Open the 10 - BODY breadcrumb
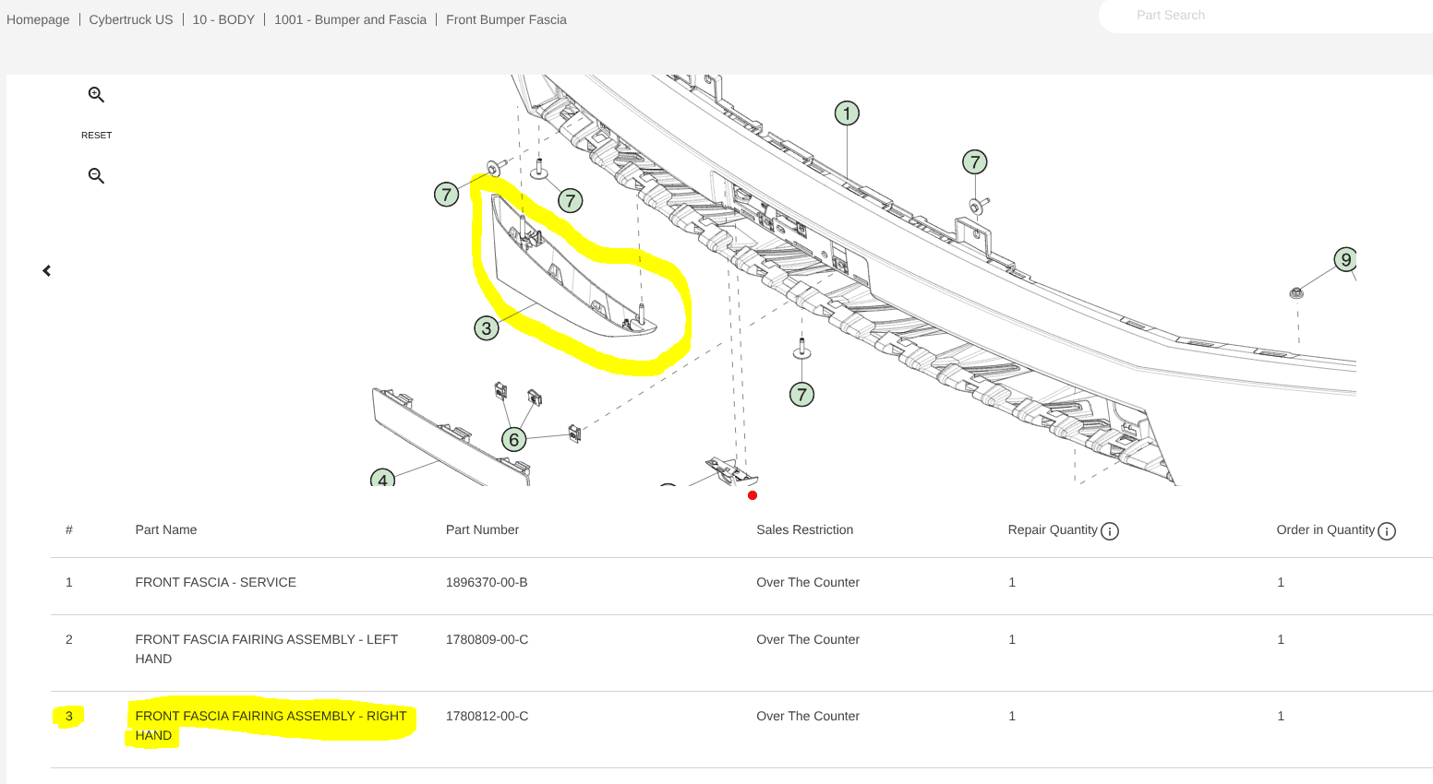This screenshot has width=1433, height=784. [223, 19]
